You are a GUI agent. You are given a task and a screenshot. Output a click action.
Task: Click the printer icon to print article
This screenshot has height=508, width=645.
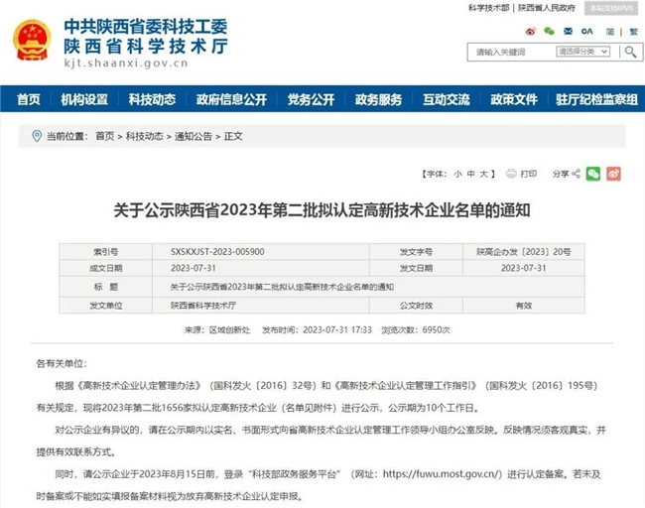coord(512,174)
